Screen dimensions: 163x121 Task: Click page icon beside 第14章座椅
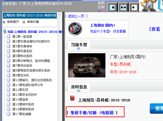(9, 99)
